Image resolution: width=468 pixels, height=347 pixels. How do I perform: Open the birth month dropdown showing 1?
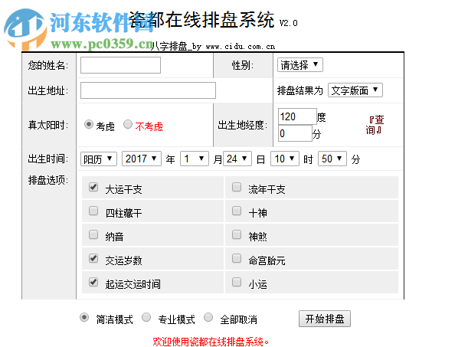pyautogui.click(x=195, y=159)
